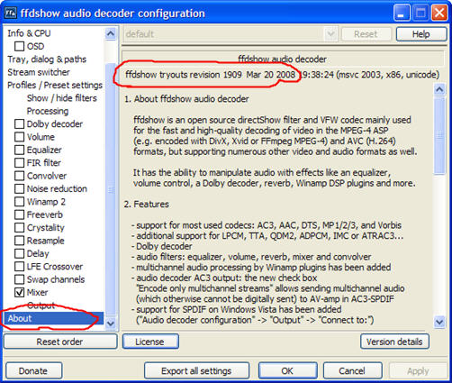The image size is (452, 383).
Task: Enable the OSD checkbox
Action: click(20, 46)
